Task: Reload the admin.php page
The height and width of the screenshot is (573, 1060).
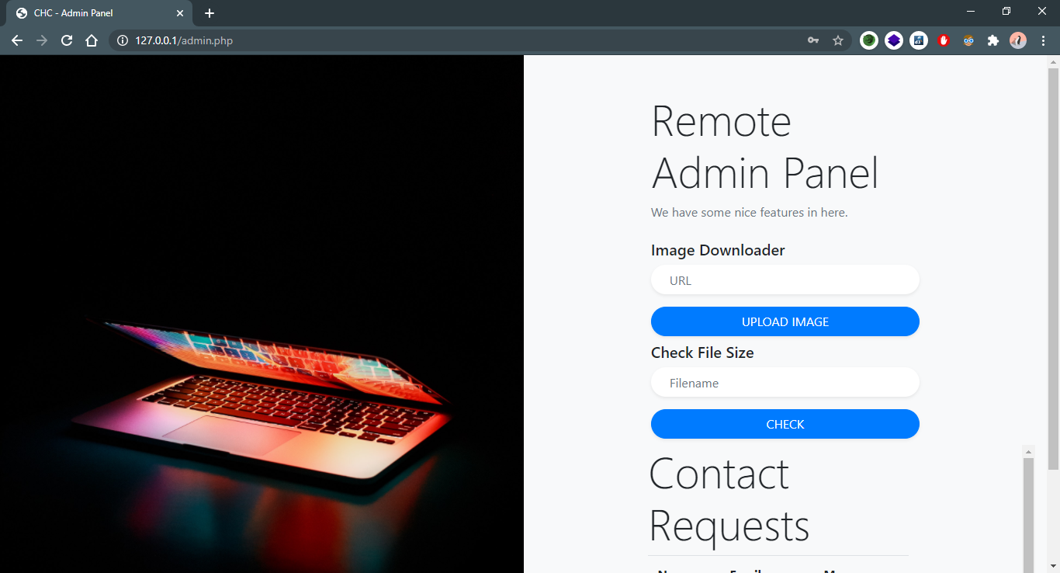Action: [x=67, y=40]
